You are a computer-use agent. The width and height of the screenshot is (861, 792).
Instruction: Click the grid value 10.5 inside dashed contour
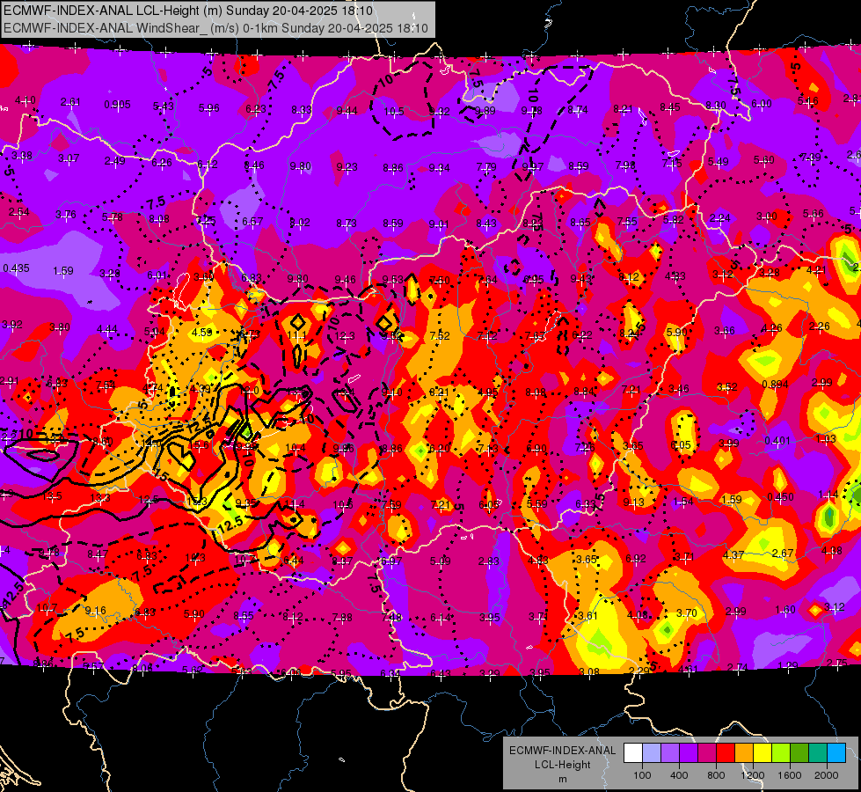coord(394,112)
